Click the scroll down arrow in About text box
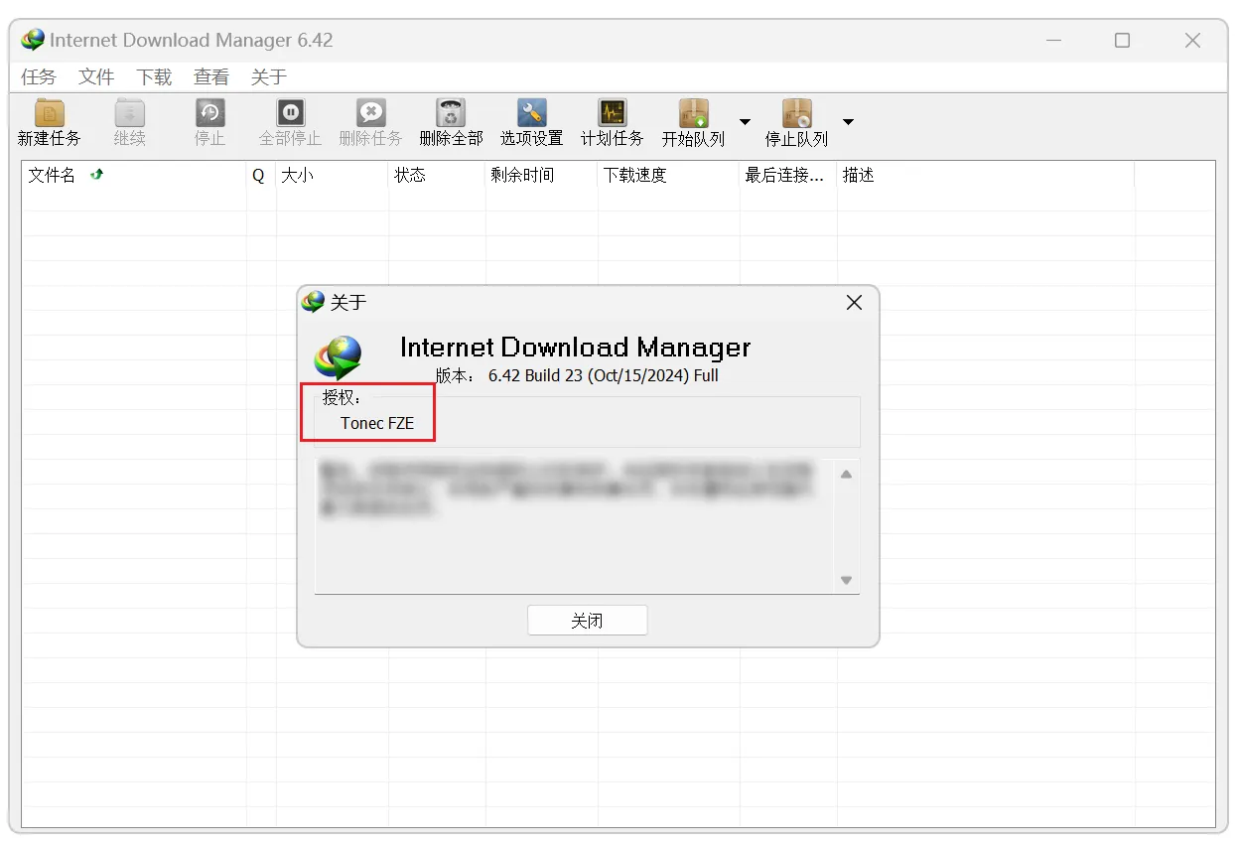This screenshot has width=1237, height=845. click(x=846, y=580)
